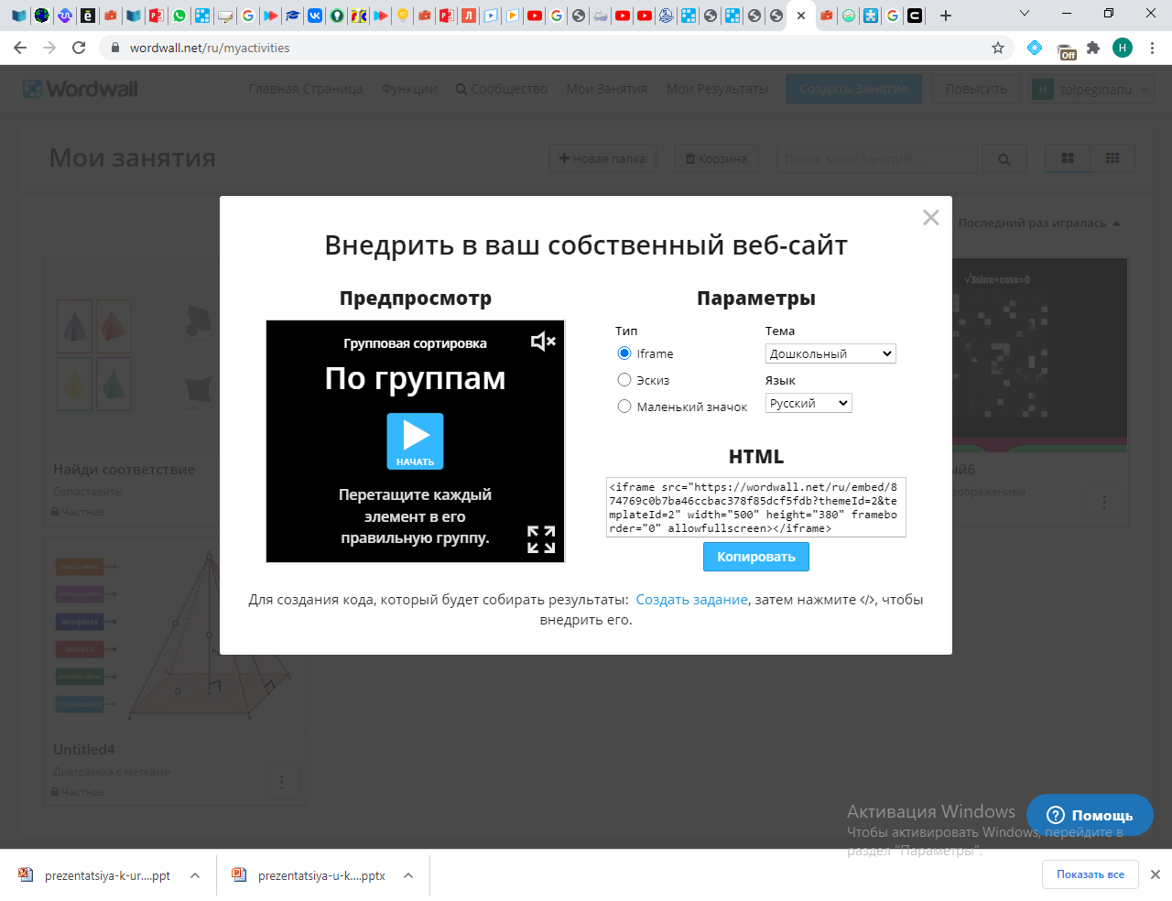Go back in the browser
This screenshot has height=901, width=1172.
tap(20, 48)
